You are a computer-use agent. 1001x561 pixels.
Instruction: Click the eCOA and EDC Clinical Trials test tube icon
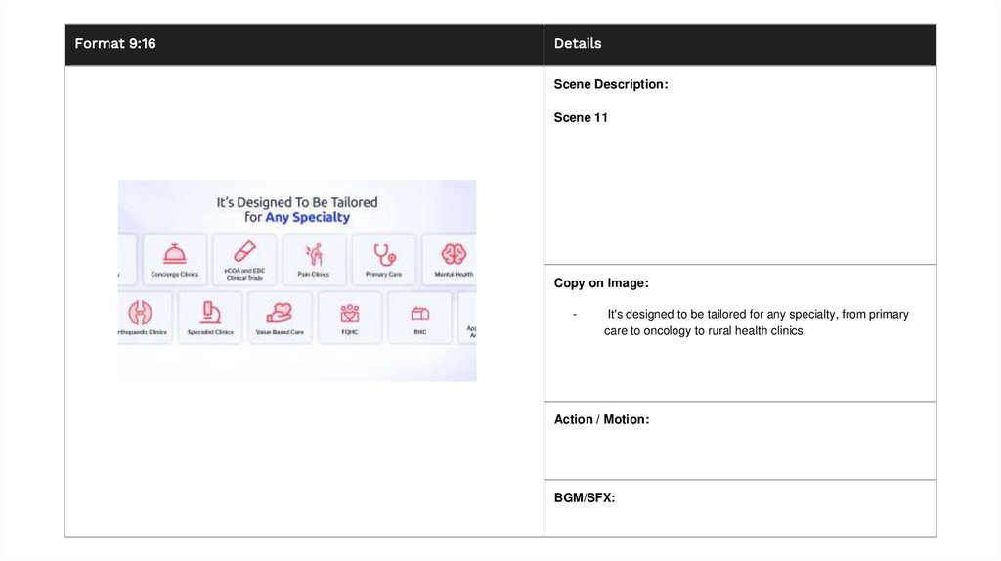[244, 251]
